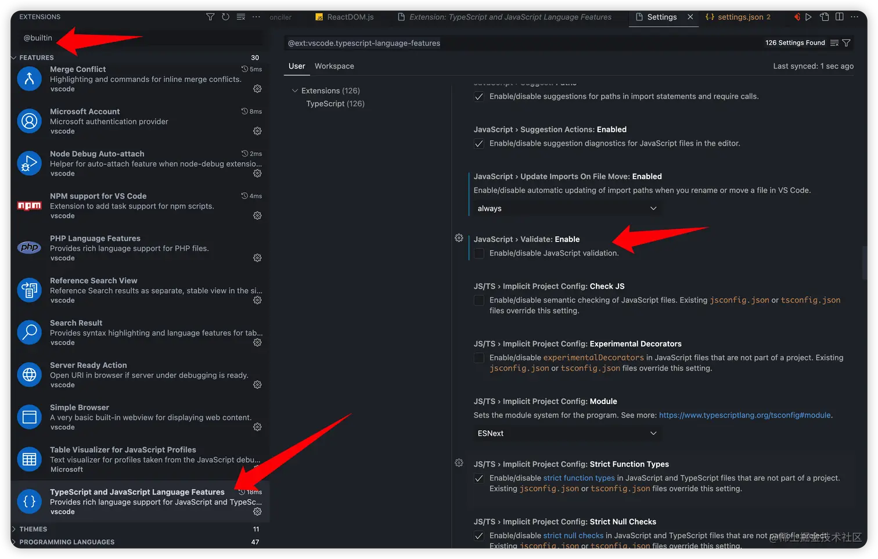Click the Server Ready Action globe icon
Screen dimensions: 878x559
pyautogui.click(x=30, y=374)
